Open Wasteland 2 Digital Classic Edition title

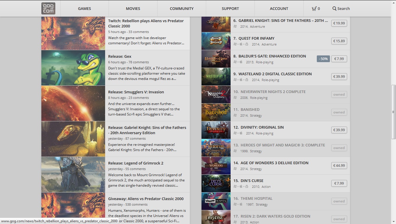(x=275, y=74)
